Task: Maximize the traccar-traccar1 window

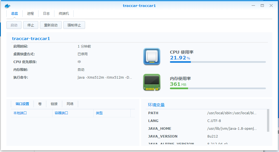Action: [x=262, y=6]
